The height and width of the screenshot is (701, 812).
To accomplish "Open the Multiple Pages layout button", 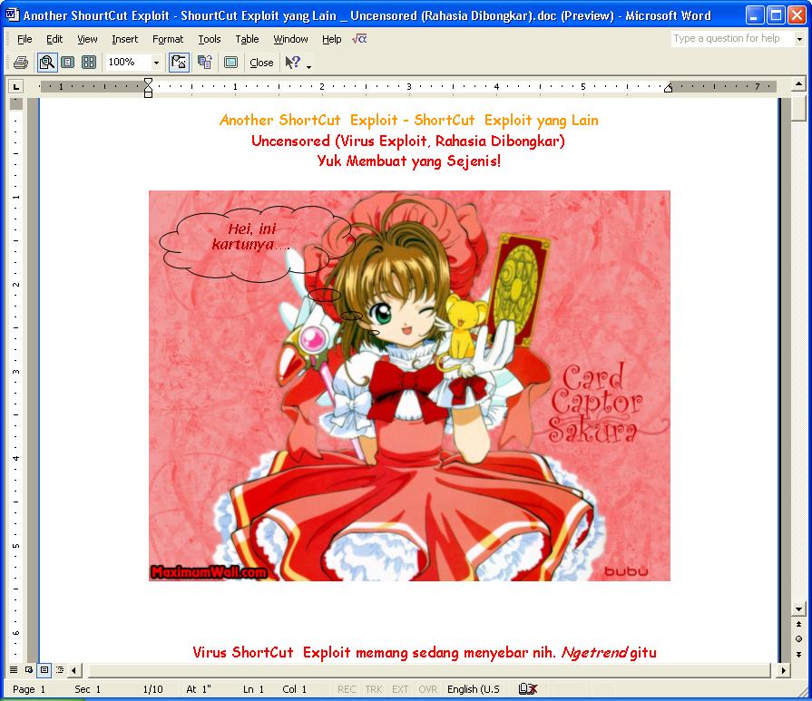I will 89,63.
